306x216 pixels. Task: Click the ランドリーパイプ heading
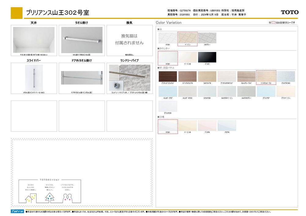point(129,60)
